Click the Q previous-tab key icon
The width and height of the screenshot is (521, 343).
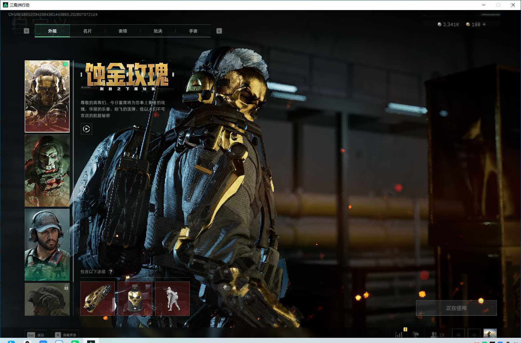[27, 31]
